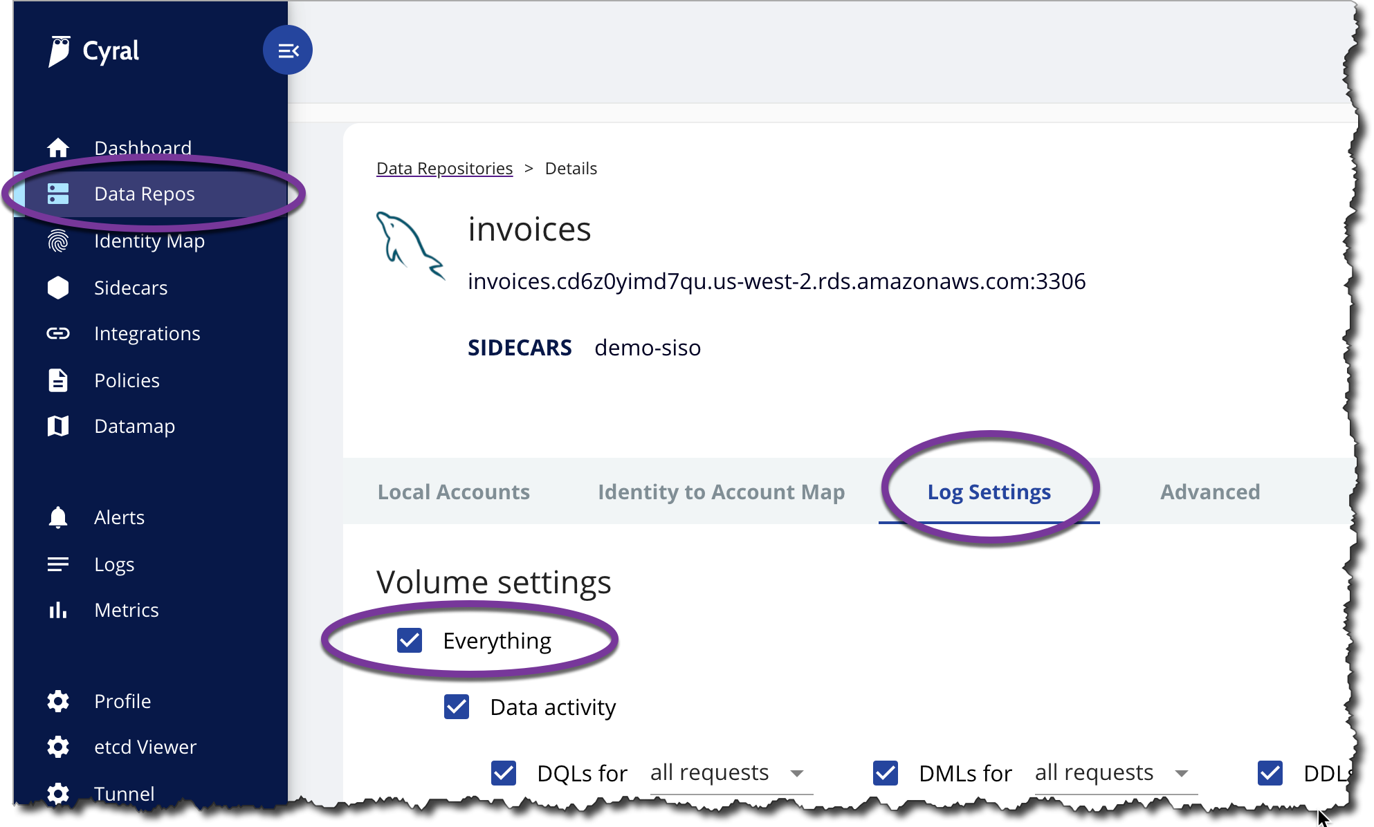Image resolution: width=1374 pixels, height=827 pixels.
Task: Switch to Identity to Account Map tab
Action: 722,492
